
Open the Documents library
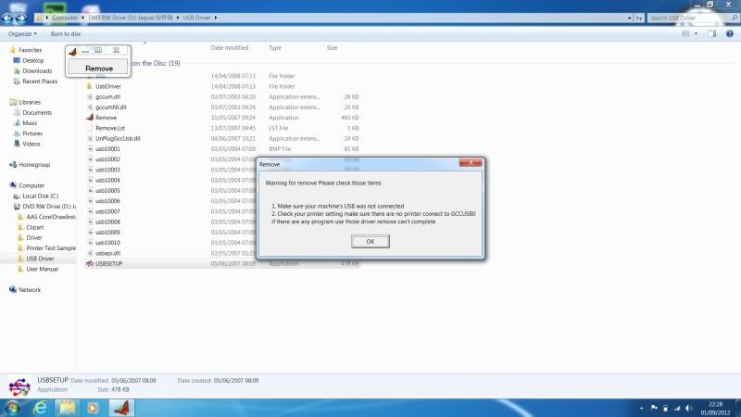point(37,112)
